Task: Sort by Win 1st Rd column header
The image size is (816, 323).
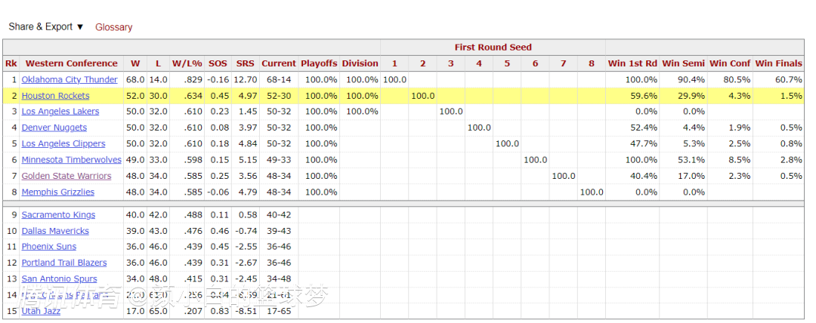Action: pyautogui.click(x=632, y=63)
